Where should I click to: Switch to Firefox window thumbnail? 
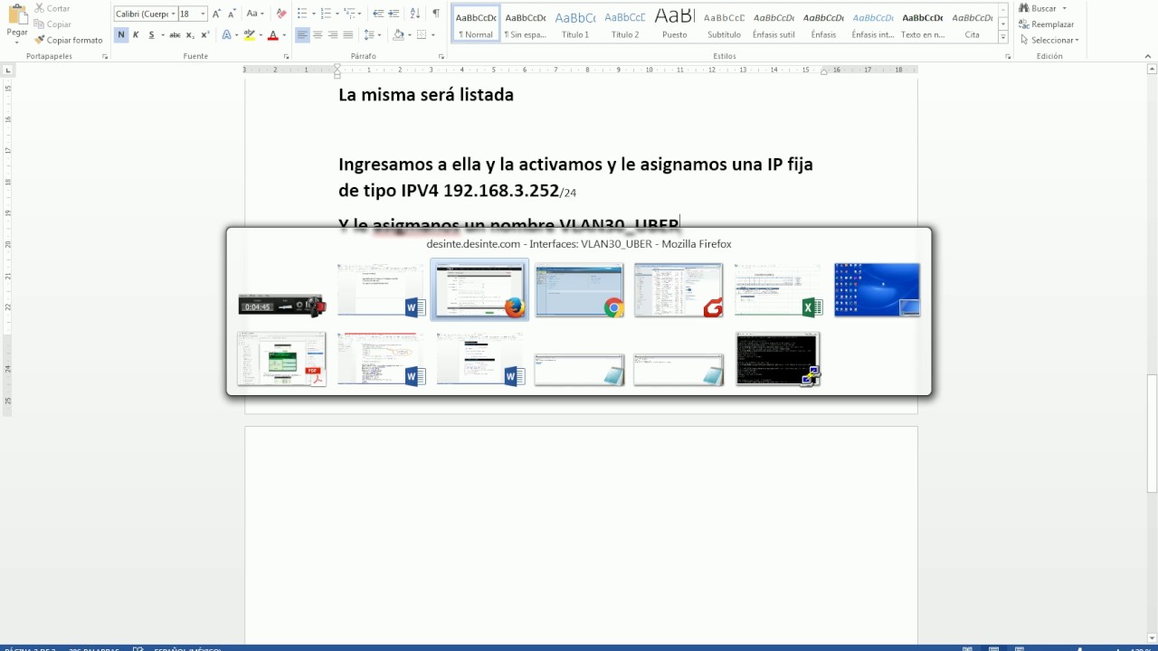click(x=479, y=289)
